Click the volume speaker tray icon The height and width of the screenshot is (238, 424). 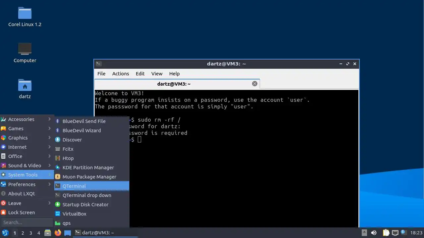tap(374, 233)
